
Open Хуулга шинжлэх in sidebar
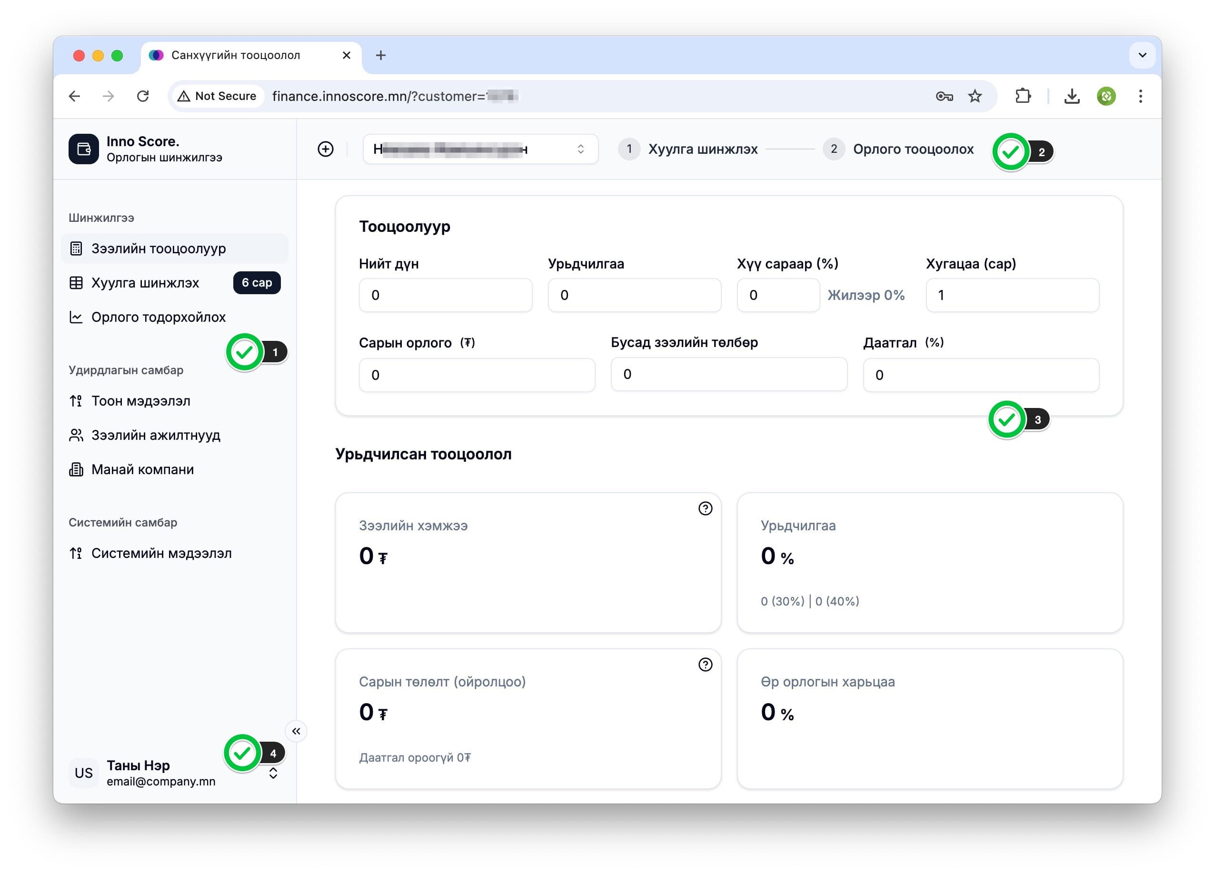145,283
